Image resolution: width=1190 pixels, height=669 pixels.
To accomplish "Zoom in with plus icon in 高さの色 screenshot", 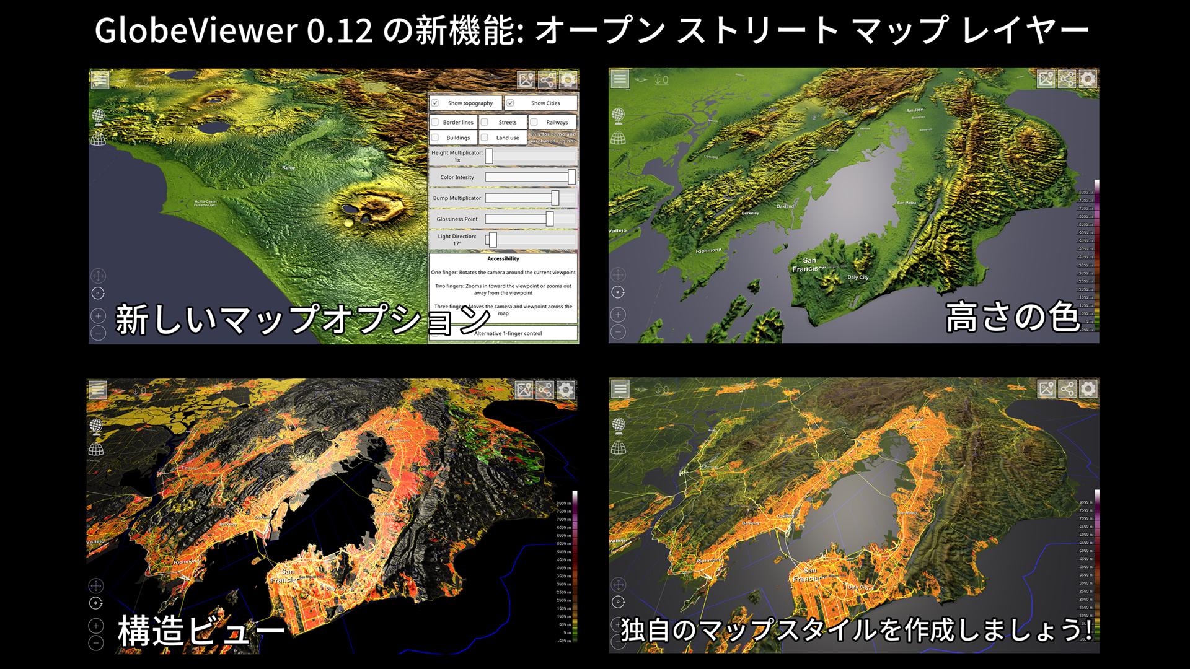I will coord(618,315).
